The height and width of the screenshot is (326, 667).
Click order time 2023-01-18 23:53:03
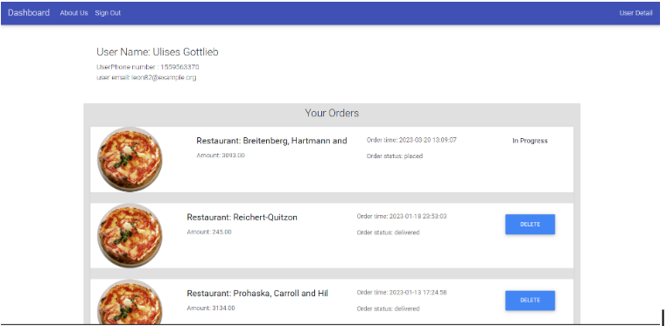pyautogui.click(x=402, y=216)
